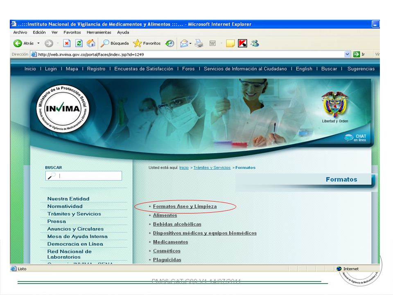Open the Foros link

click(188, 69)
